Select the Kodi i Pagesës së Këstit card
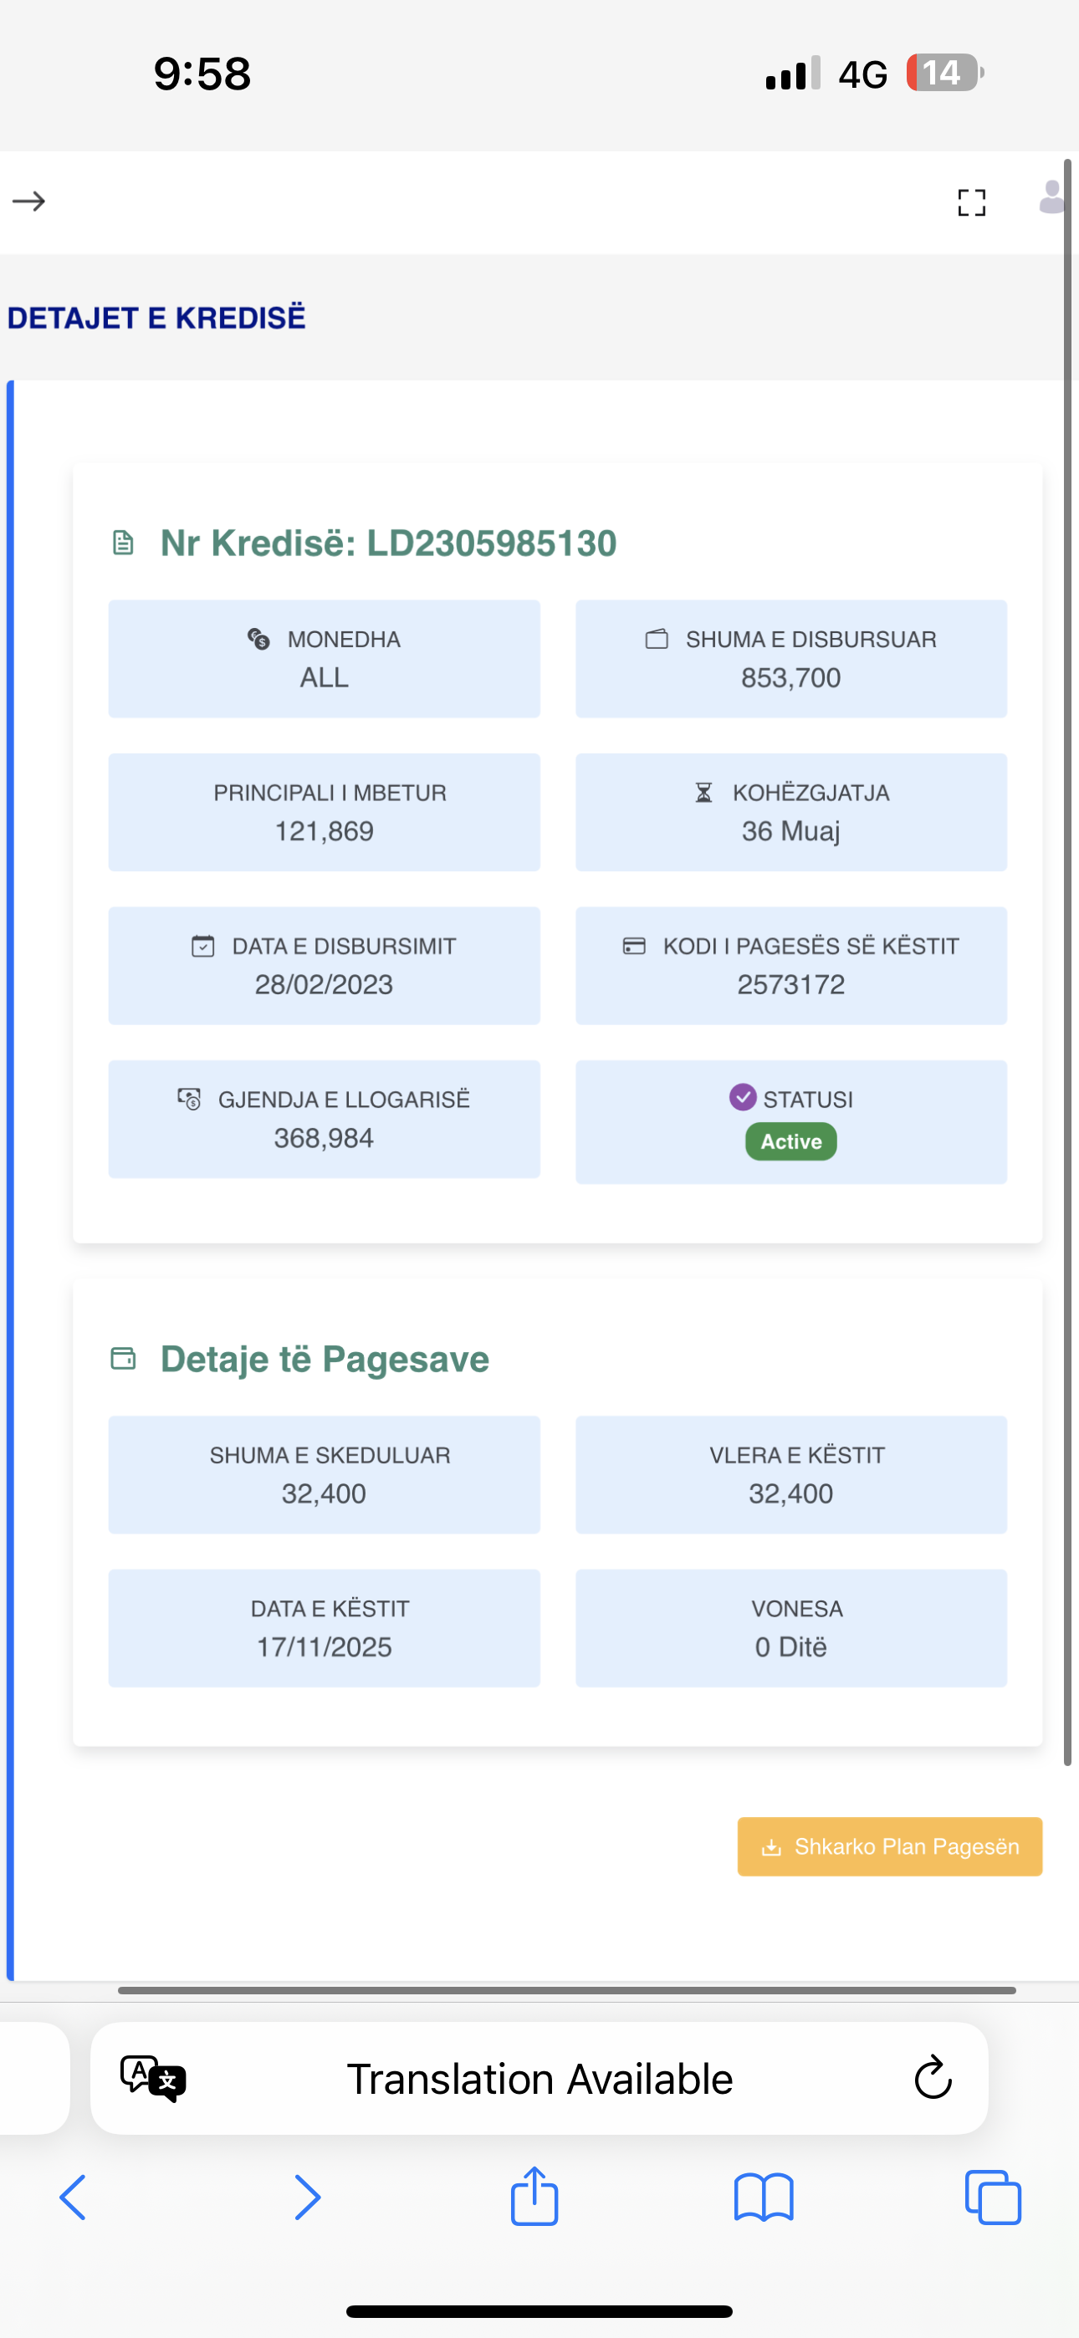The height and width of the screenshot is (2338, 1079). click(791, 966)
